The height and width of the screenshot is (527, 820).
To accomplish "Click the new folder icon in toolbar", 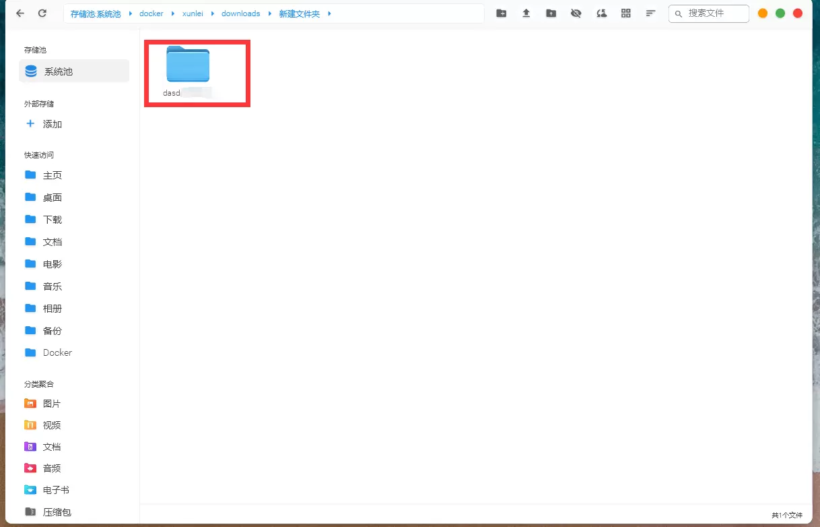I will [501, 13].
